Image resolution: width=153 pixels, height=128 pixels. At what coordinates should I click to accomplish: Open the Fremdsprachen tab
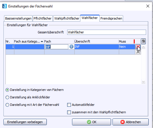coord(111,18)
